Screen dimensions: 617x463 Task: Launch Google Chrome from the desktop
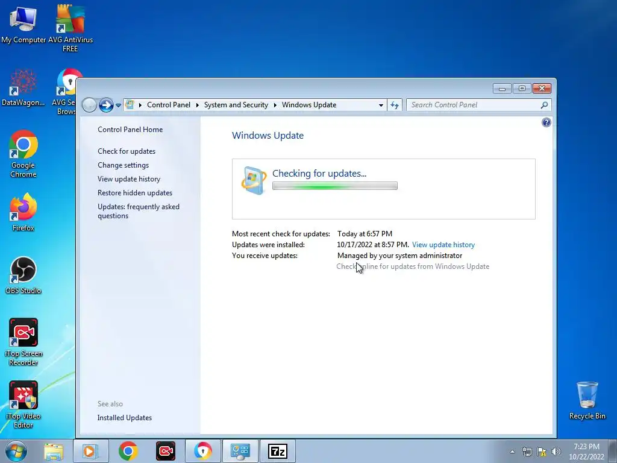tap(23, 154)
